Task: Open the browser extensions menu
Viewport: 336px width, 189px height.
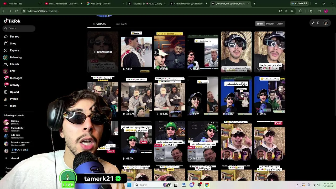Action: (x=301, y=11)
